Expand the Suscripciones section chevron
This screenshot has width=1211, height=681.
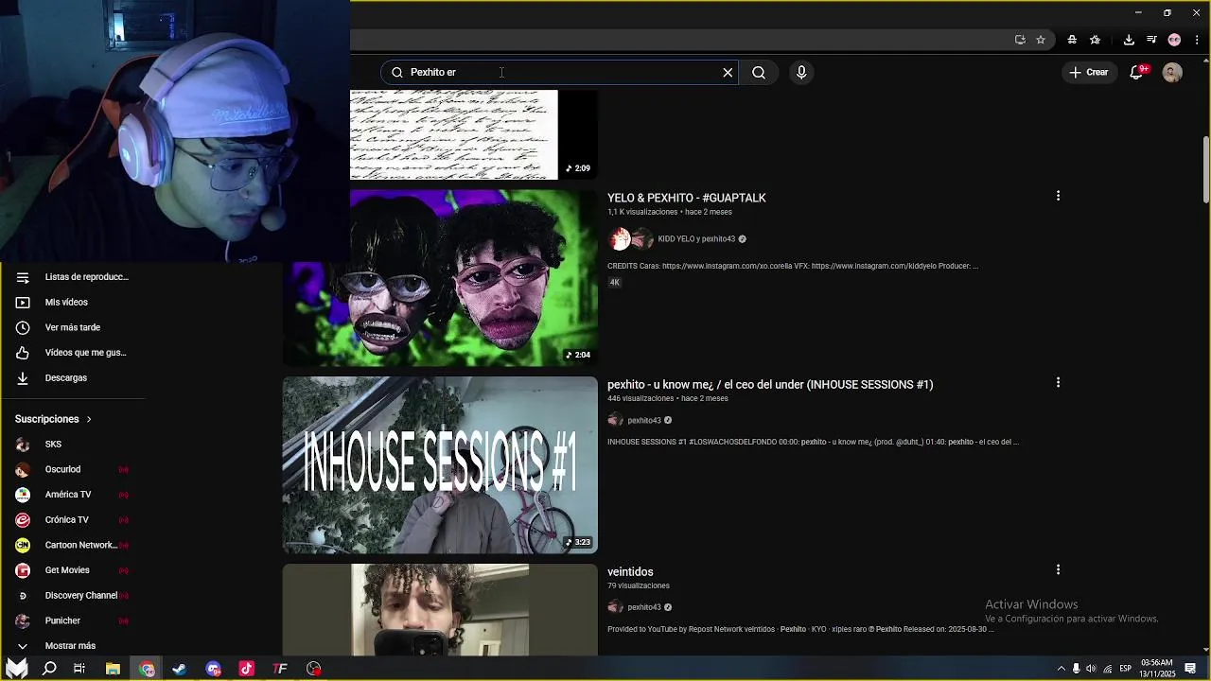tap(89, 419)
